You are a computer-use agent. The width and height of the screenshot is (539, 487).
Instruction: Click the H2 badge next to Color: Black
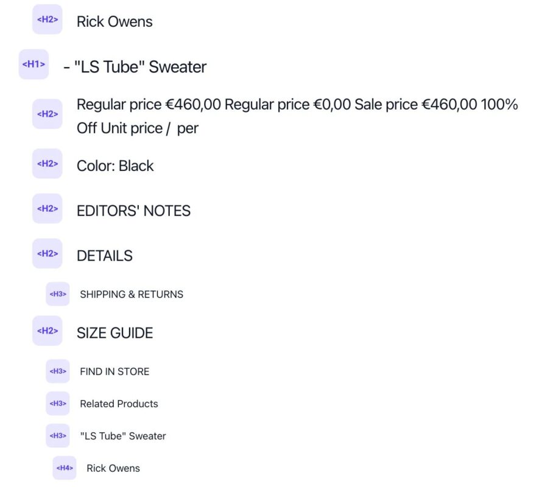click(x=48, y=164)
